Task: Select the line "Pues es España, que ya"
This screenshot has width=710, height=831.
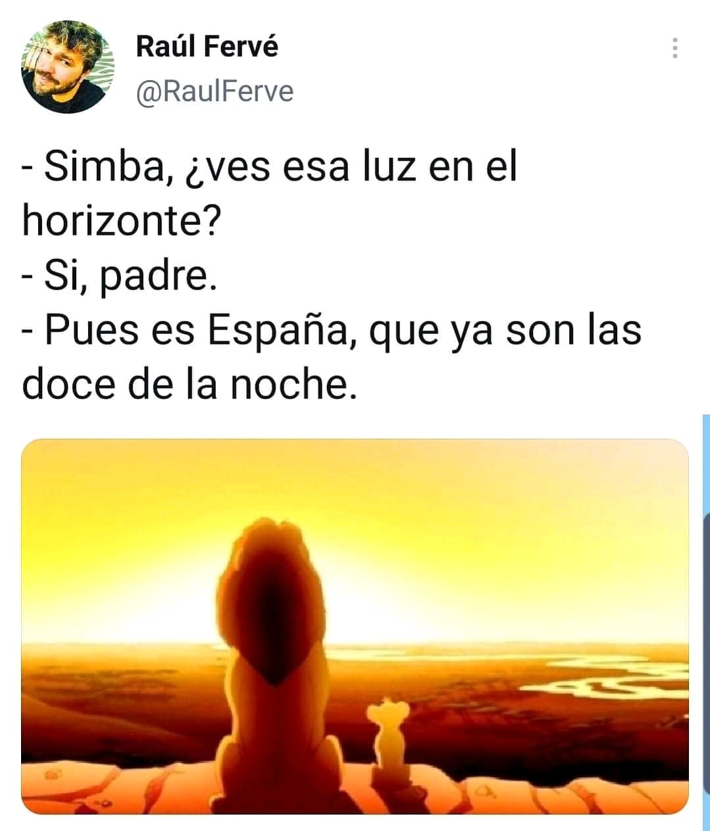Action: coord(331,330)
